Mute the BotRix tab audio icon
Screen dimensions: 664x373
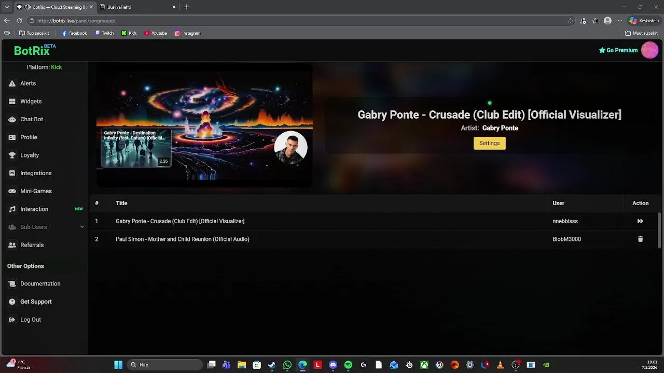coord(27,7)
